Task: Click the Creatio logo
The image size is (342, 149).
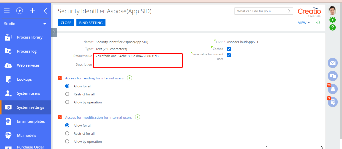Action: coord(309,11)
